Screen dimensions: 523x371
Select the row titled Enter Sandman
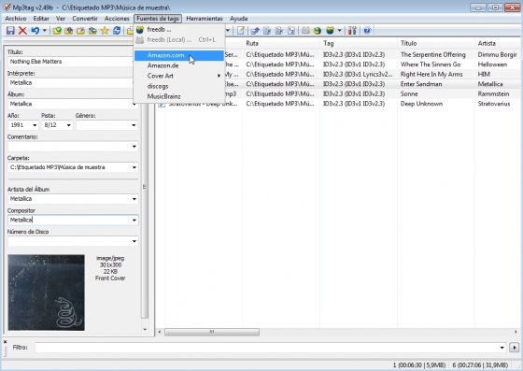coord(338,84)
